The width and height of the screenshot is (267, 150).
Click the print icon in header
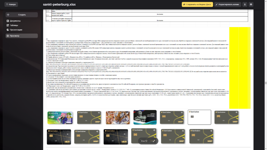(x=251, y=5)
